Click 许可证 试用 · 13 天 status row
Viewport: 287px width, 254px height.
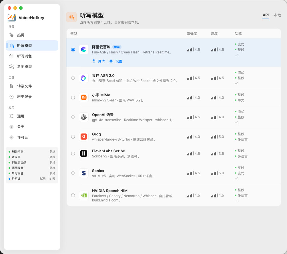pos(32,179)
